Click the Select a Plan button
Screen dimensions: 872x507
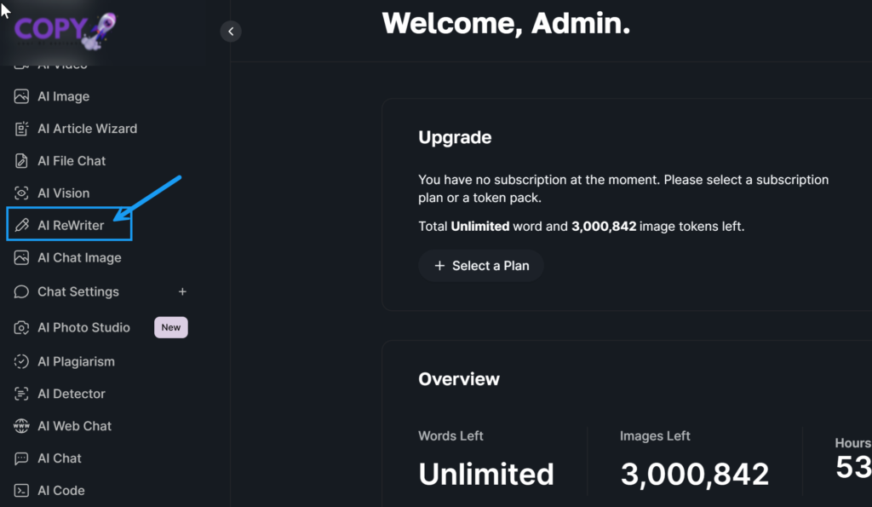(481, 266)
